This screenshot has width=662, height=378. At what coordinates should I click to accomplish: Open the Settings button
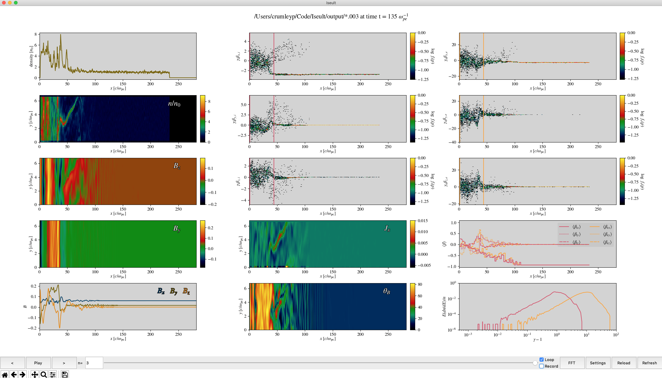[598, 363]
